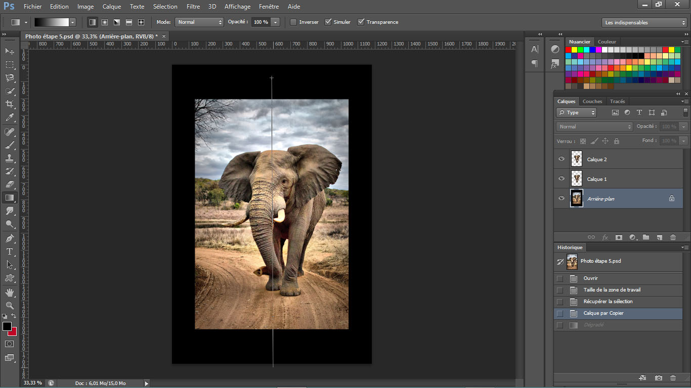Screen dimensions: 691x388
Task: Open the gradient Opacité slider dropdown arrow
Action: coord(275,22)
